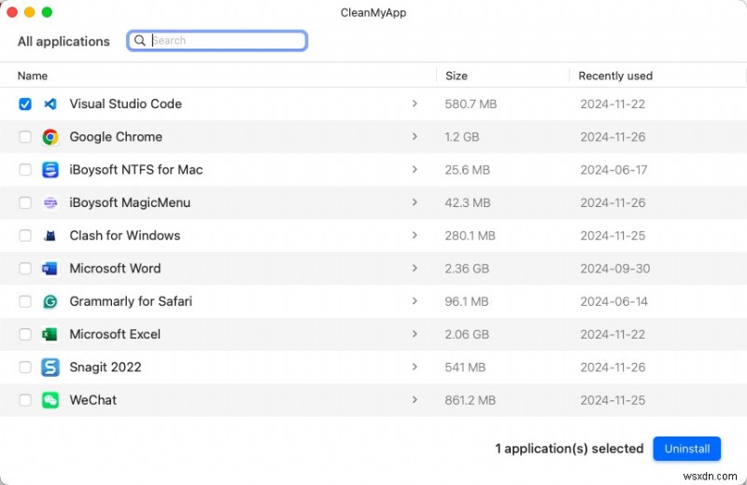This screenshot has width=747, height=485.
Task: Check the Google Chrome checkbox
Action: pos(25,137)
